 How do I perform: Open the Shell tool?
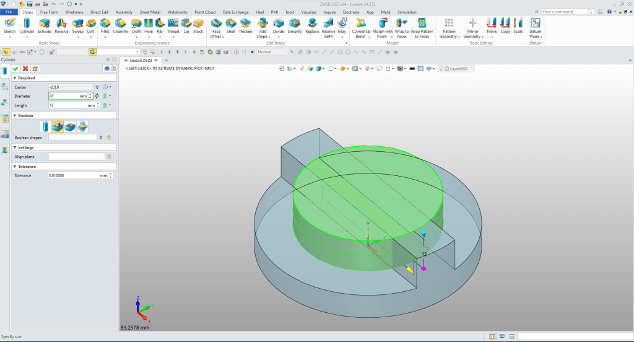(x=230, y=24)
